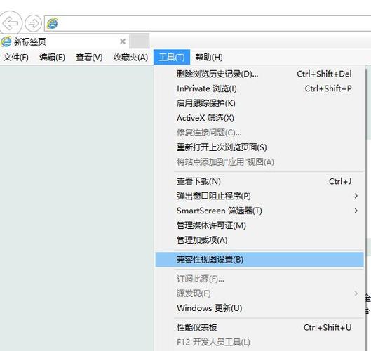Click the 工具(T) menu
This screenshot has height=351, width=371.
pos(172,57)
